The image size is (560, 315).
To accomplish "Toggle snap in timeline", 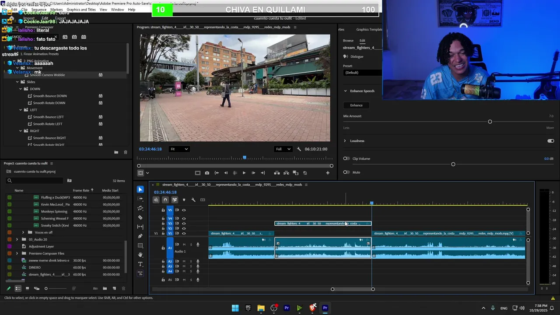I will click(x=165, y=200).
